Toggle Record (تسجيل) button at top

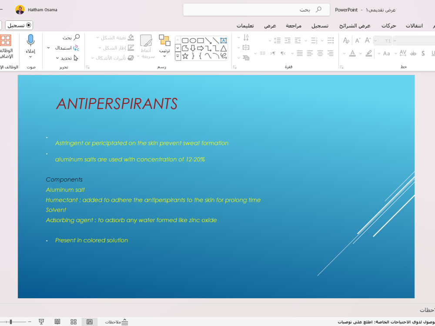point(19,25)
